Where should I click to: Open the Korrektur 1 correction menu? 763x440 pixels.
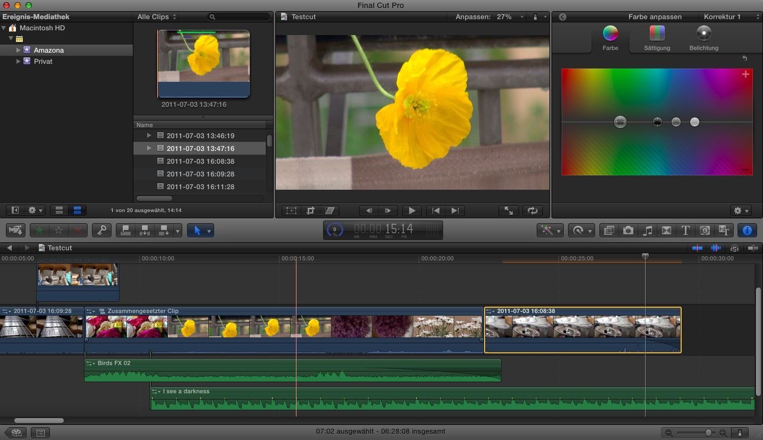coord(731,16)
